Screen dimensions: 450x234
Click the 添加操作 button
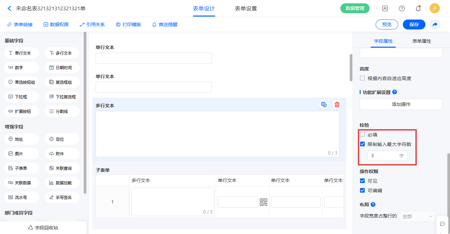point(401,104)
